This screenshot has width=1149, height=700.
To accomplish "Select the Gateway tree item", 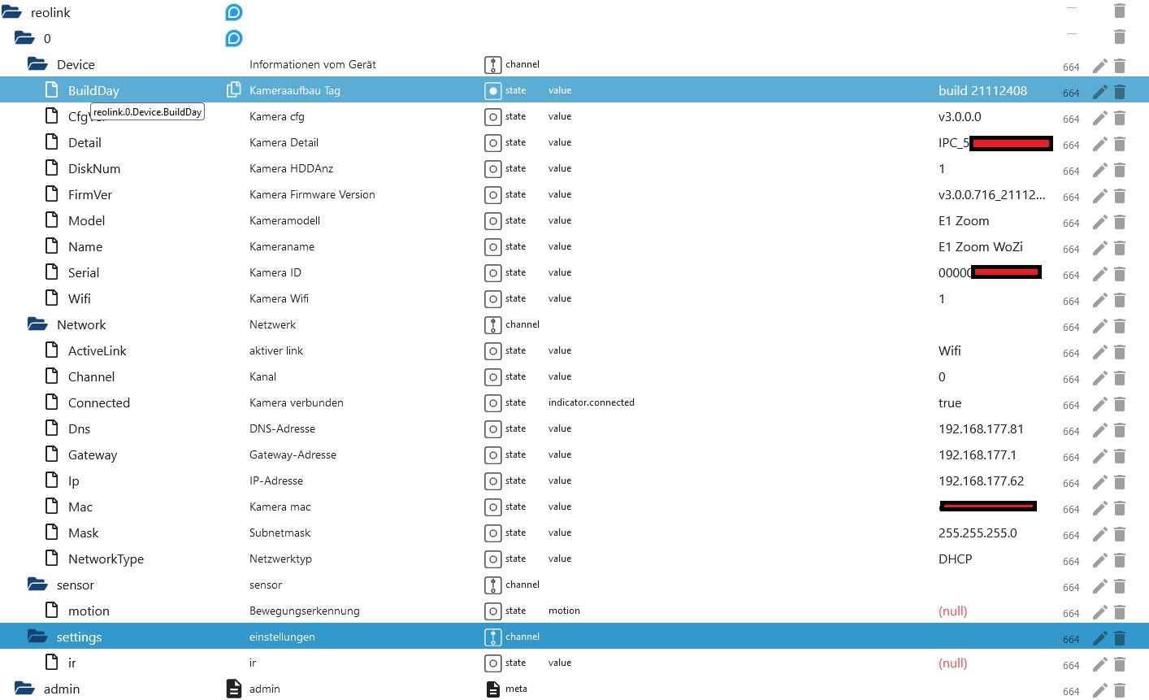I will click(x=93, y=454).
